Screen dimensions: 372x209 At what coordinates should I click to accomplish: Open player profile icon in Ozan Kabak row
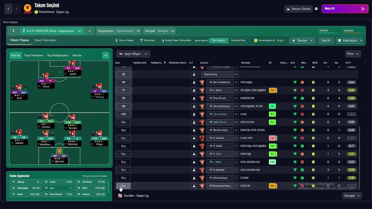194,114
